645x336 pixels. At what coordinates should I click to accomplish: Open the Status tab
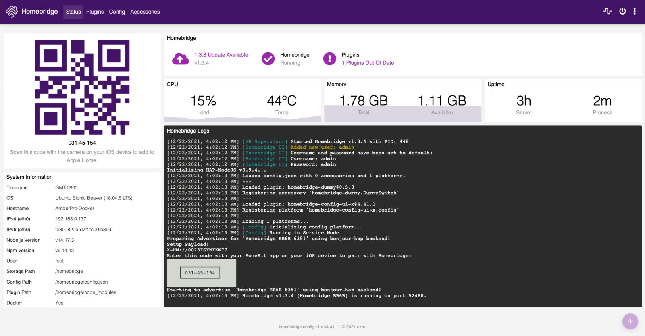pyautogui.click(x=73, y=12)
